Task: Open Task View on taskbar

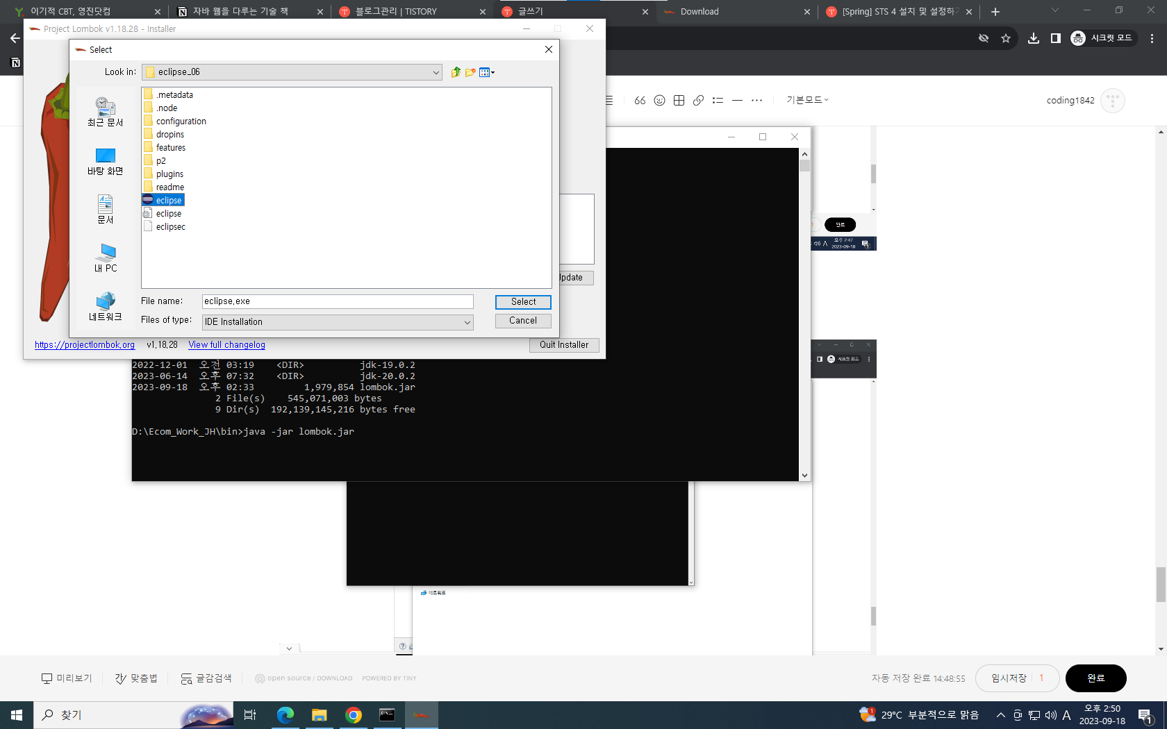Action: point(250,715)
